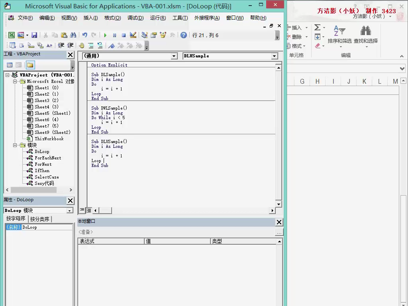Click the Outdent icon
The image size is (408, 306).
70,45
